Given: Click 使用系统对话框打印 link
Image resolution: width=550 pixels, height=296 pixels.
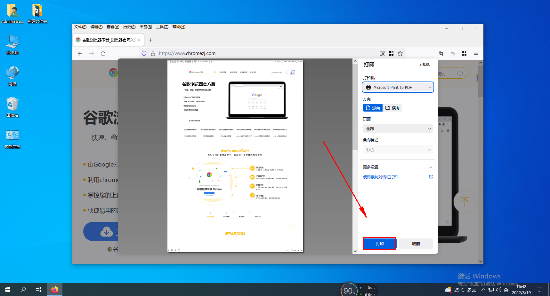Looking at the screenshot, I should [382, 177].
